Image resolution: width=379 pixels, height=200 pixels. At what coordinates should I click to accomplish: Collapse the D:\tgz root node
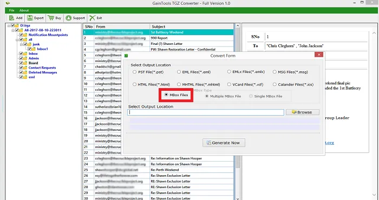pos(9,25)
